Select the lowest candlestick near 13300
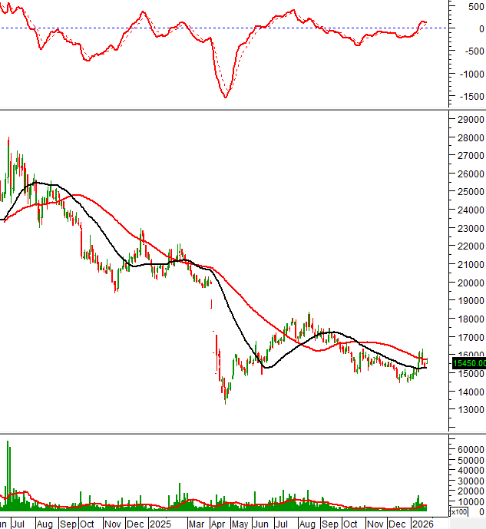The width and height of the screenshot is (486, 529). point(225,401)
